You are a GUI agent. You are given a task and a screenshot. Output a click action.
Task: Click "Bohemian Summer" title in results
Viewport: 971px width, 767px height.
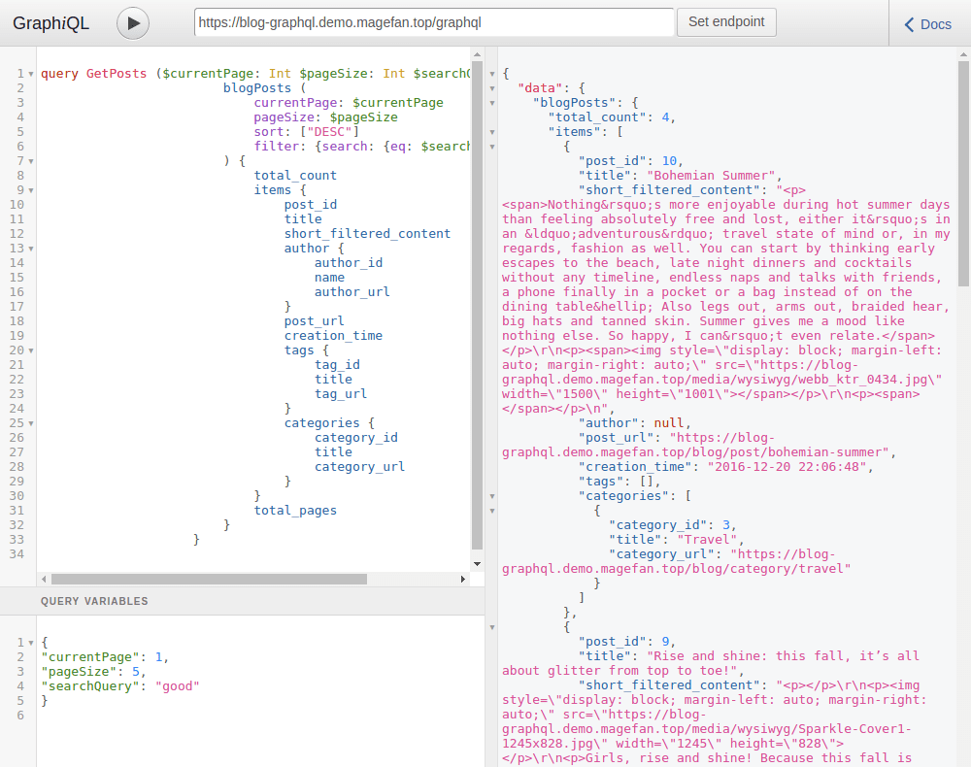712,176
